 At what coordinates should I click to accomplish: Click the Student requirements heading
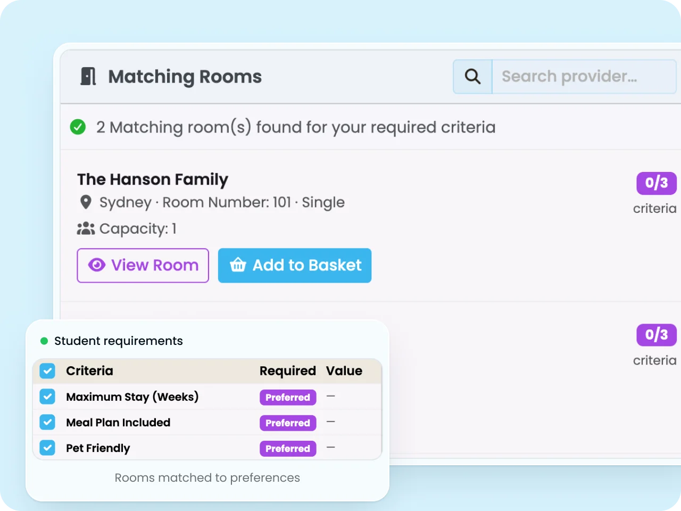tap(119, 341)
